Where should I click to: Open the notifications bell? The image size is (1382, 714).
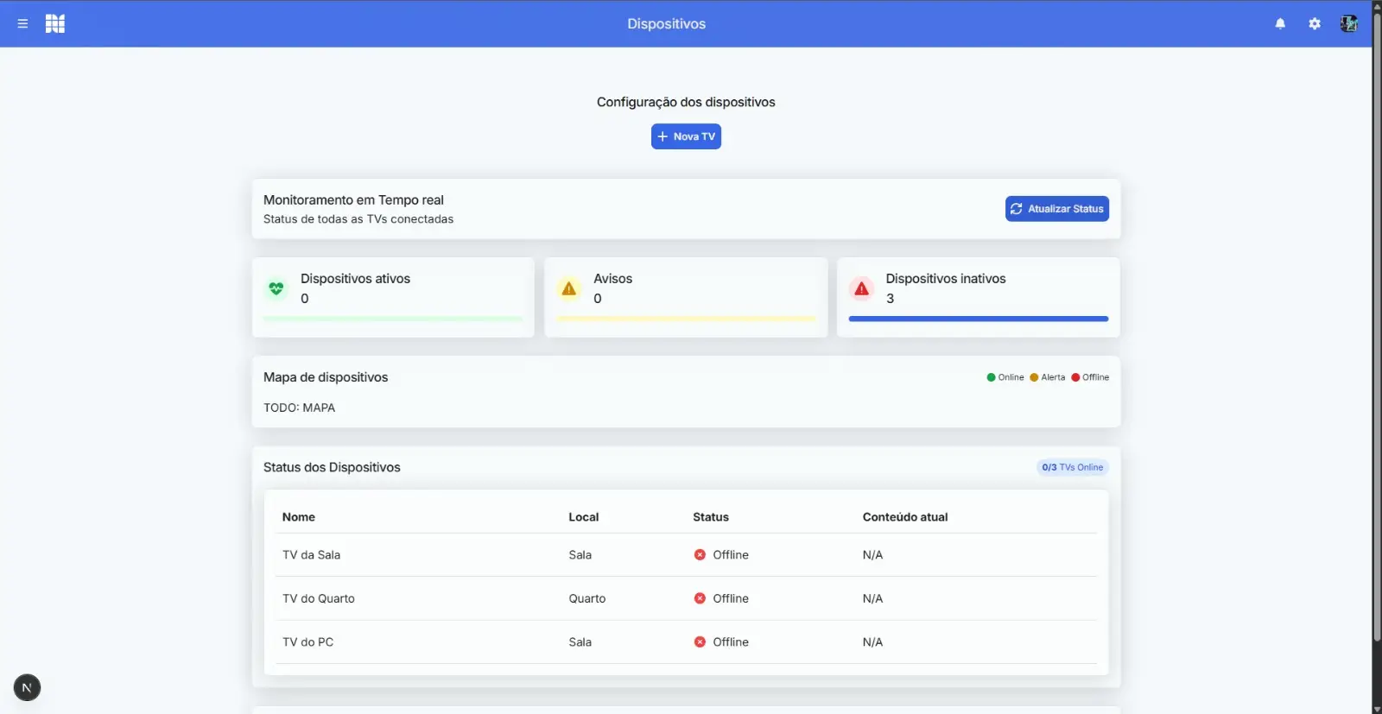(x=1280, y=24)
